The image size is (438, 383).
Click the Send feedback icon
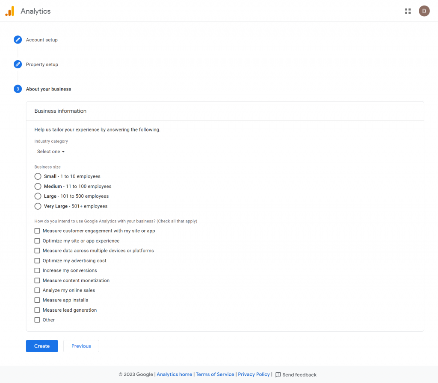click(278, 374)
